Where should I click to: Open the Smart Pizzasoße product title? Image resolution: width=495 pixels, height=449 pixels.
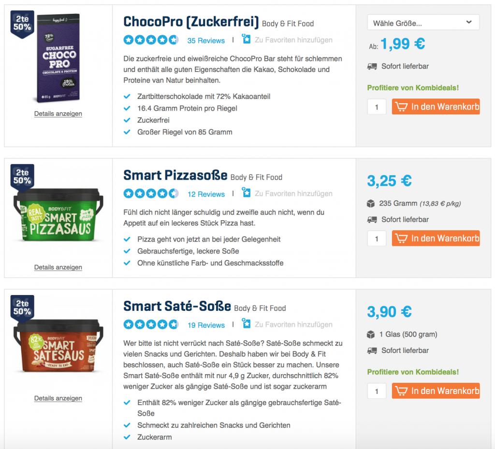click(x=175, y=175)
